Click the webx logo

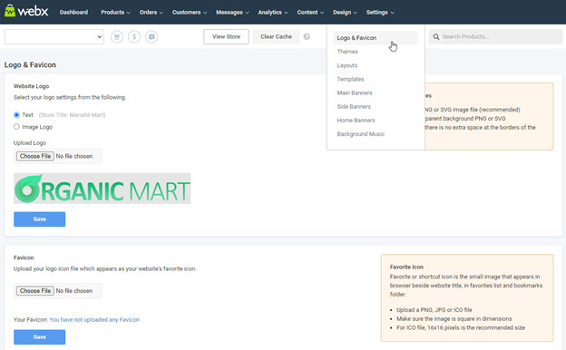(x=26, y=11)
